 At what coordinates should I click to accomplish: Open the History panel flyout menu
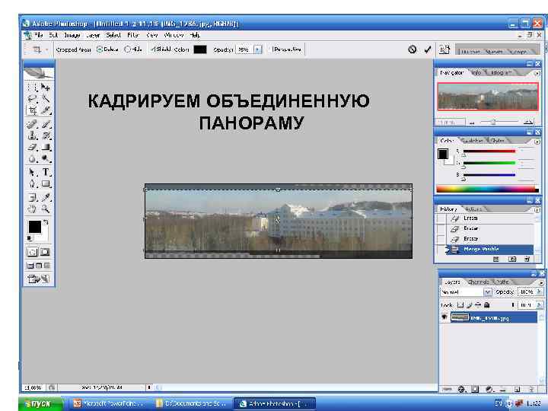coord(537,210)
